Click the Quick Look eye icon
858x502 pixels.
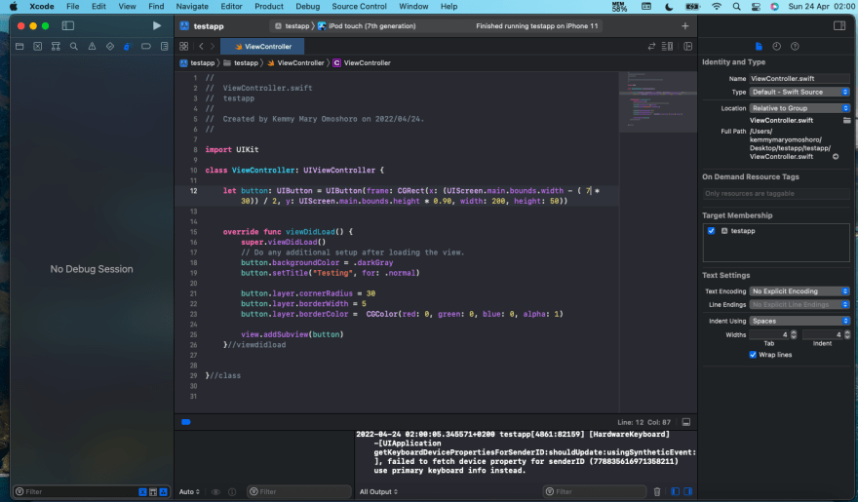tap(215, 491)
